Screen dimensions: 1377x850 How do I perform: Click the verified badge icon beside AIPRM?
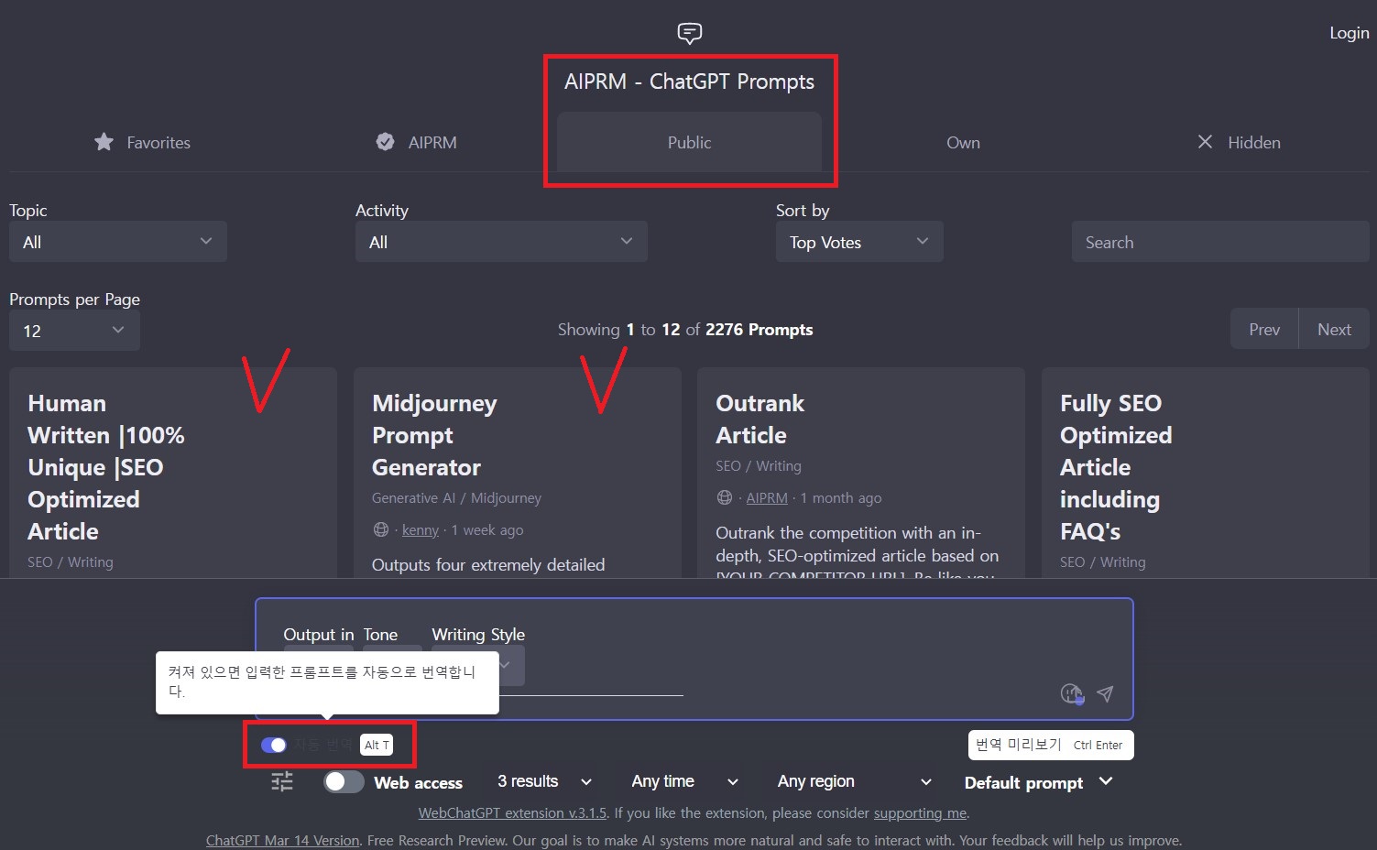385,142
